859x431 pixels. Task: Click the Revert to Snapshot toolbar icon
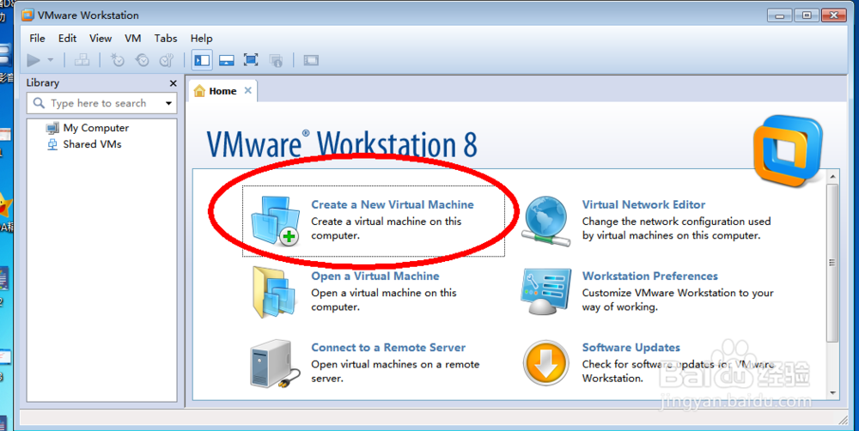(x=142, y=60)
